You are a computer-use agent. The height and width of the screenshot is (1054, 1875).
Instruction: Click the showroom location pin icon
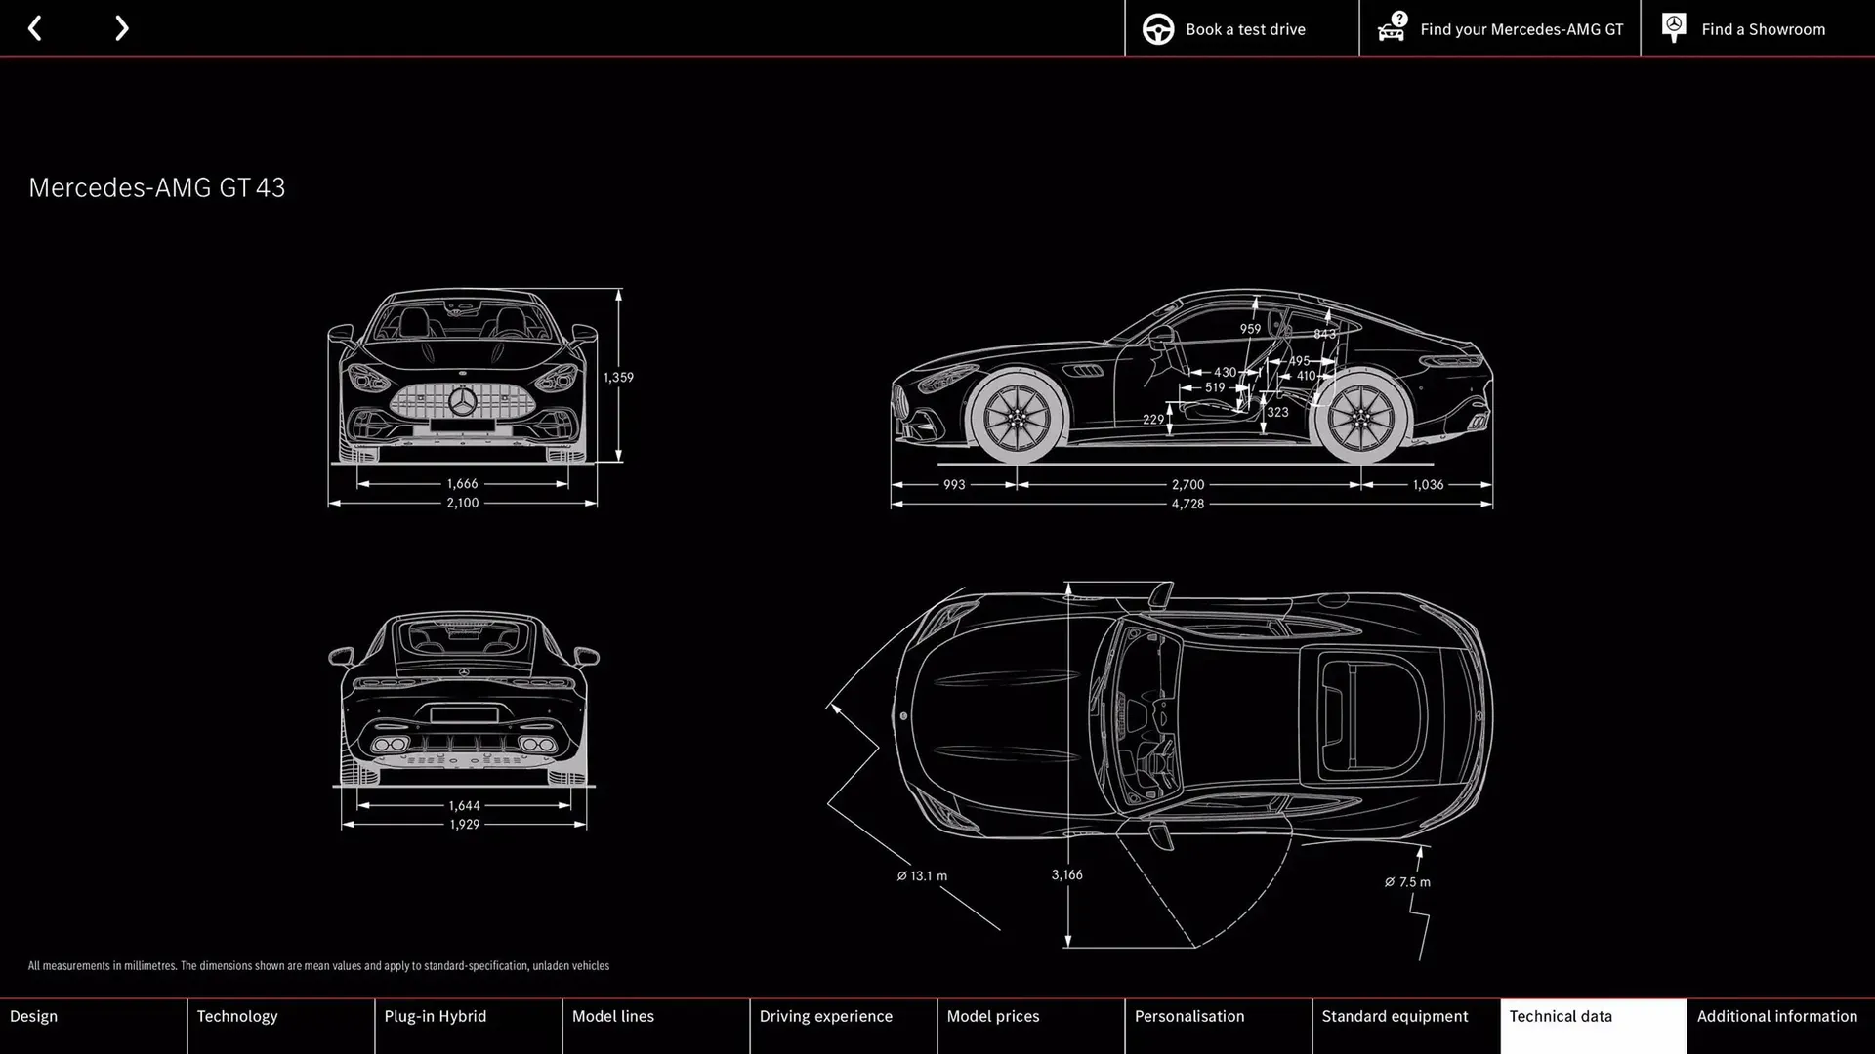click(1673, 28)
